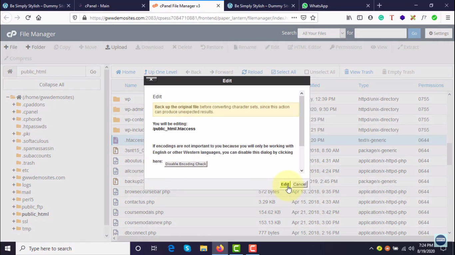
Task: Collapse the /home/gwwdemosites root node
Action: click(x=8, y=97)
